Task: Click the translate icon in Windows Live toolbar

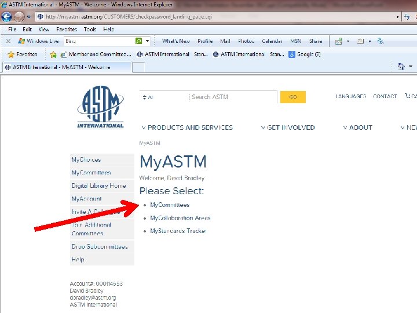Action: [381, 41]
